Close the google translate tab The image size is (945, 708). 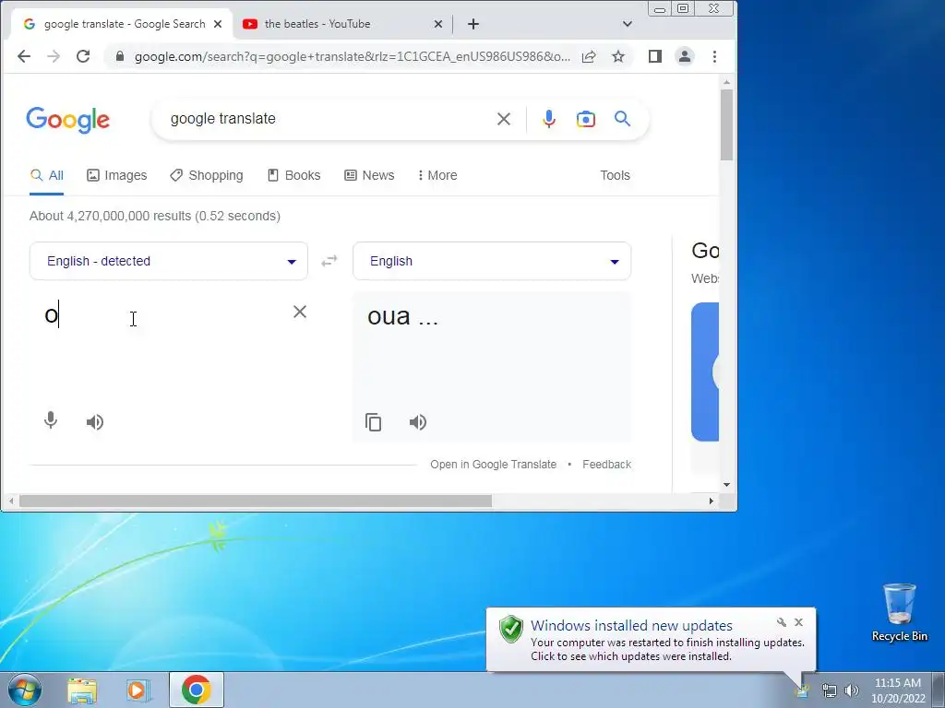point(218,24)
